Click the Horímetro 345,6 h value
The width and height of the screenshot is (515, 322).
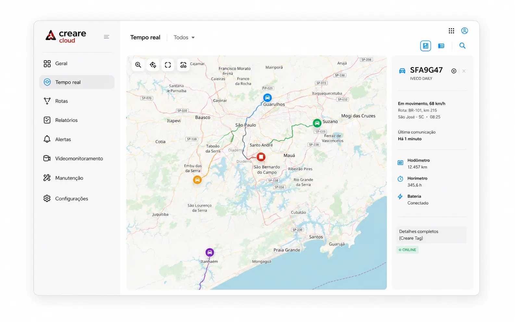pos(415,185)
